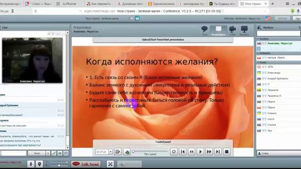Click the grey layout icon in top bar
This screenshot has width=301, height=169.
pos(132,18)
